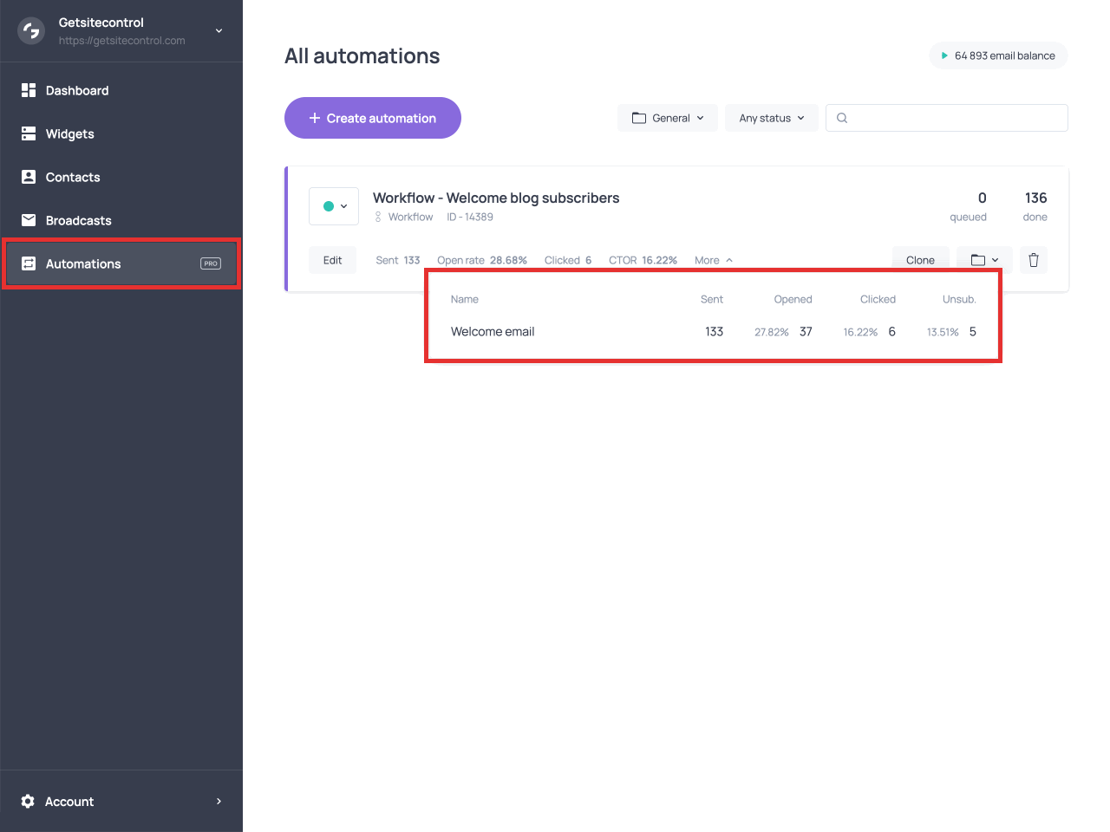
Task: Expand the Any status filter dropdown
Action: pos(771,118)
